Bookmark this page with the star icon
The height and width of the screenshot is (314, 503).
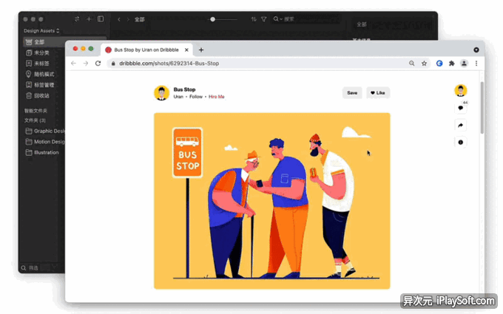pyautogui.click(x=424, y=64)
